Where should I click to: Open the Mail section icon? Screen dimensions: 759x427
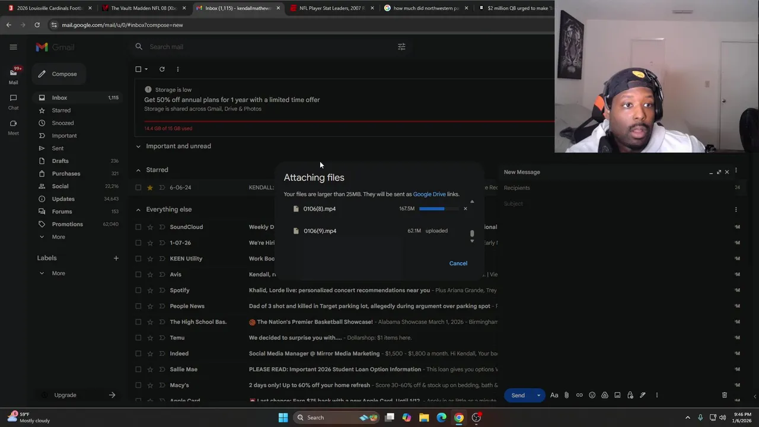14,72
